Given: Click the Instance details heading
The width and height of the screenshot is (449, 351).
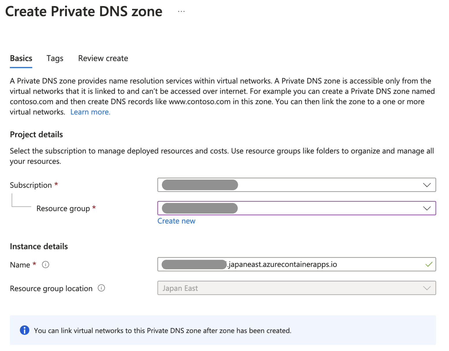Looking at the screenshot, I should pos(39,247).
